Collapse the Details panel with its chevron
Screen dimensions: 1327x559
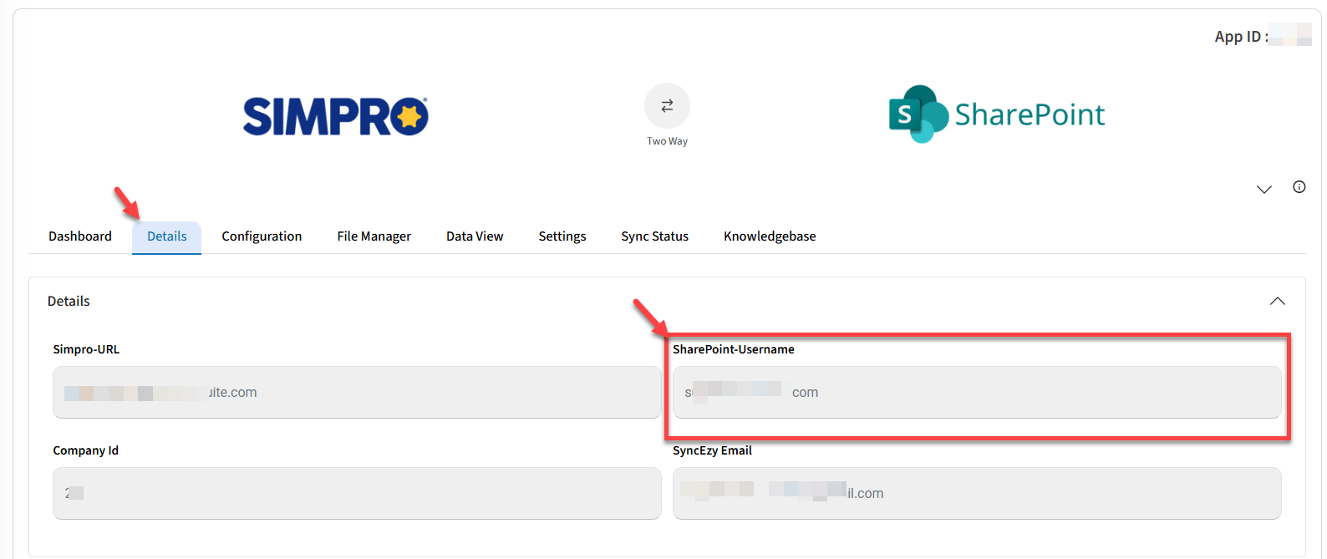(1277, 302)
